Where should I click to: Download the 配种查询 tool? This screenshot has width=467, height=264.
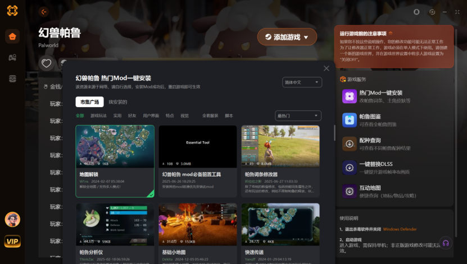[350, 143]
